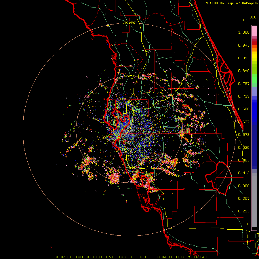Click the 0.5 DEG elevation text

(139, 257)
